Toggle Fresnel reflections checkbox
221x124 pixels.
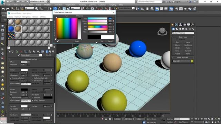(x=11, y=78)
